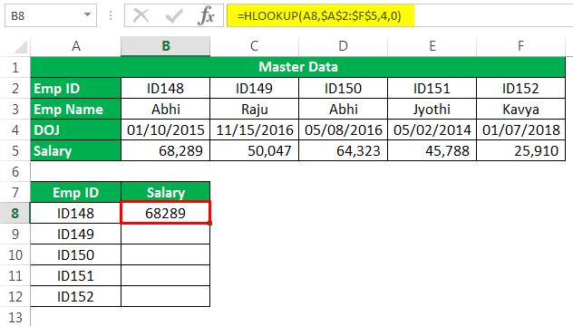This screenshot has width=573, height=326.
Task: Select column E header
Action: point(432,46)
